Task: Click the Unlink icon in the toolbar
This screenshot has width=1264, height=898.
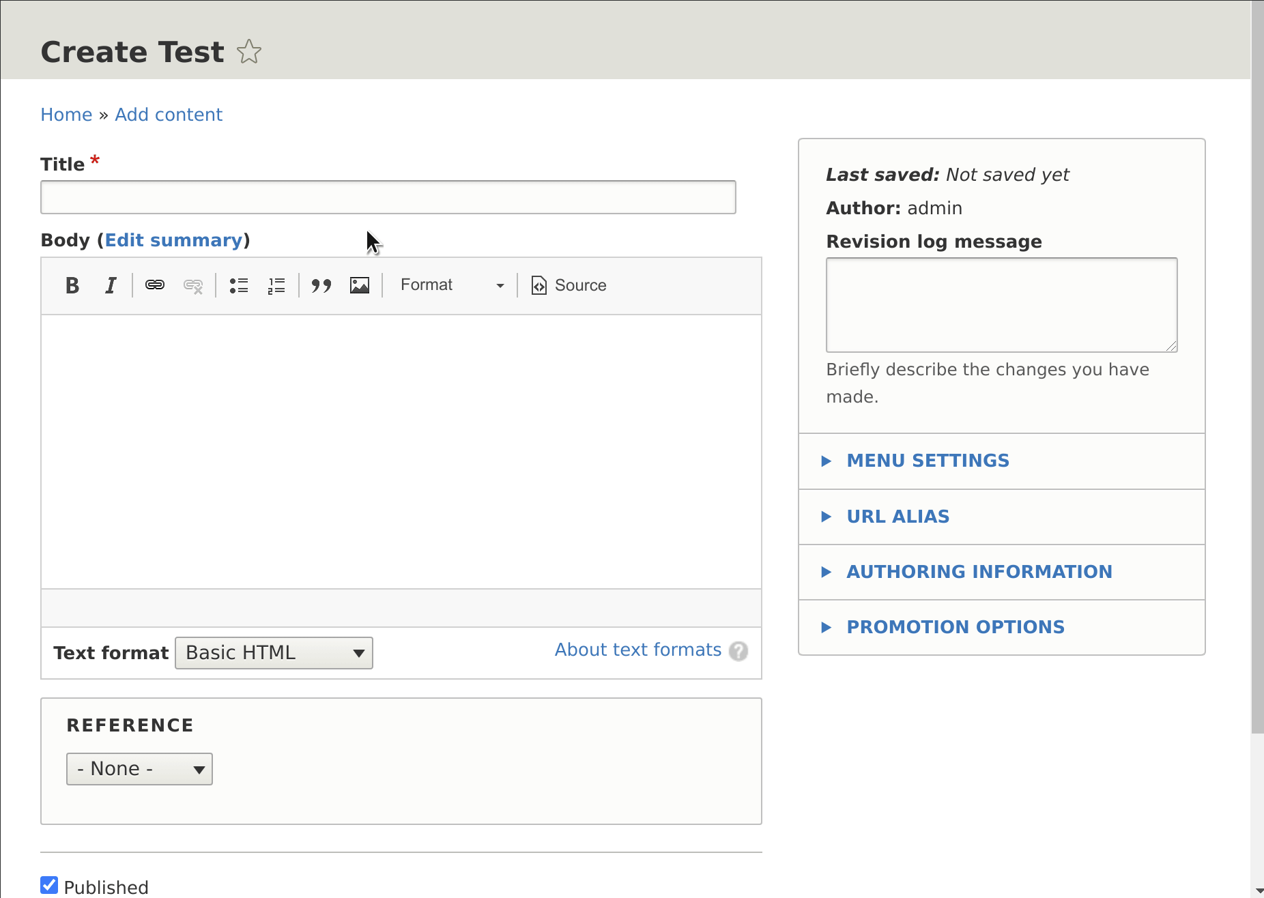Action: click(192, 285)
